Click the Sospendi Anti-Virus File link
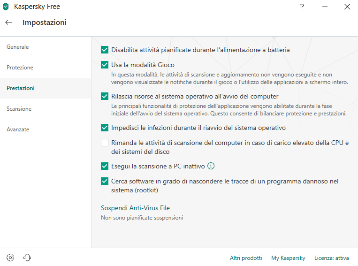The width and height of the screenshot is (358, 266). coord(135,208)
